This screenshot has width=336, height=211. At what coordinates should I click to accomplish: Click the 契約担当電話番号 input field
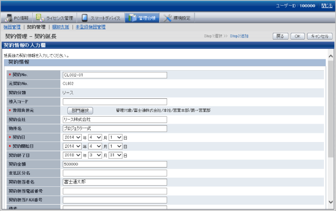point(115,191)
